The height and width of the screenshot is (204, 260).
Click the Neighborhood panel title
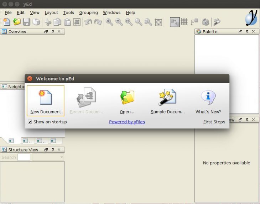(x=16, y=87)
